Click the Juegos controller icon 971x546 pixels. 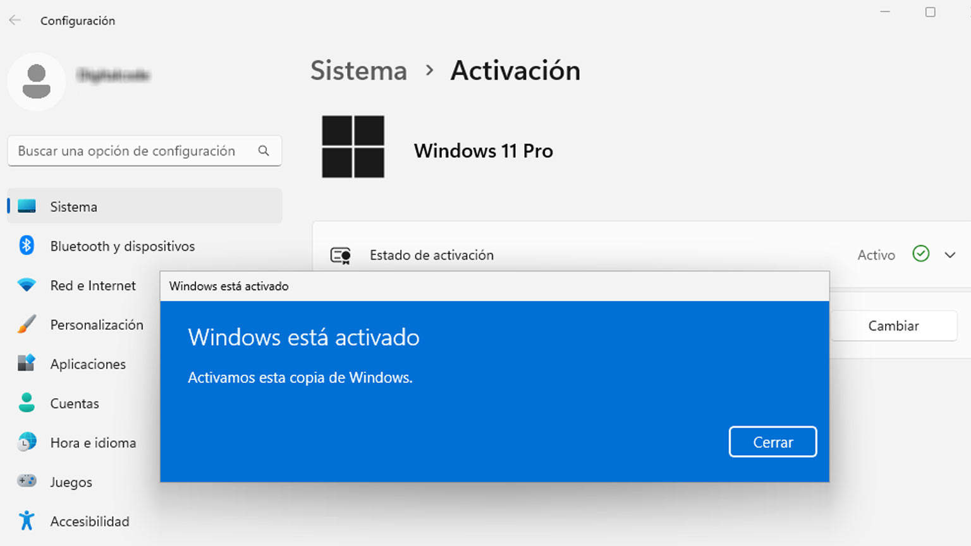27,481
